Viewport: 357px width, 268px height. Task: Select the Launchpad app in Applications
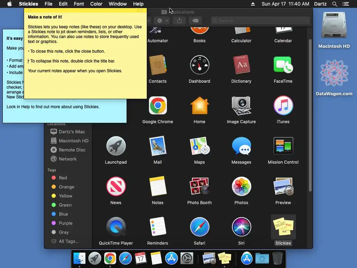(116, 146)
